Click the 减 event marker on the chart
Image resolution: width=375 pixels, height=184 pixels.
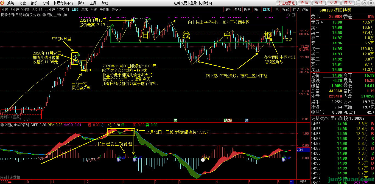point(175,120)
